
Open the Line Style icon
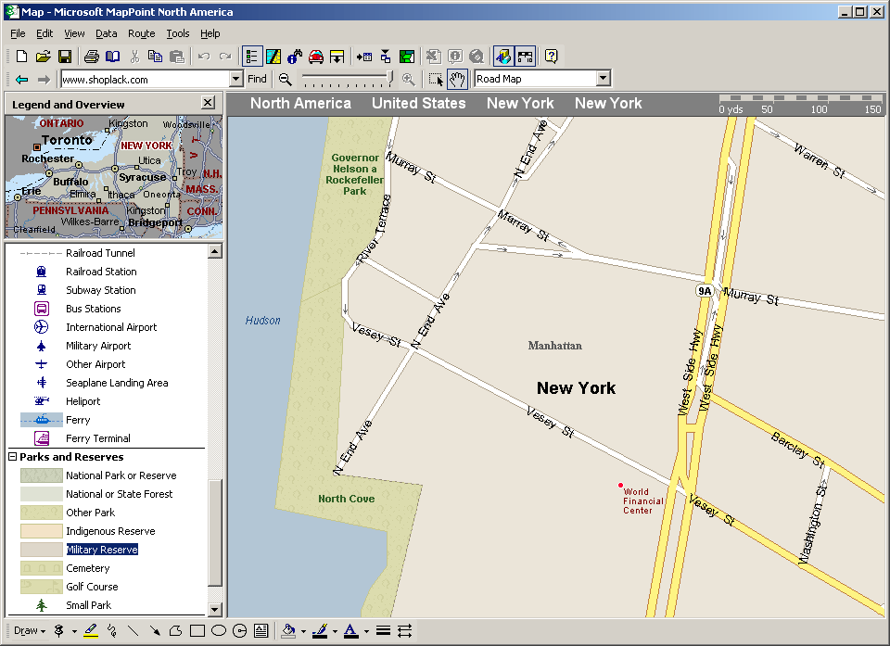click(x=383, y=630)
